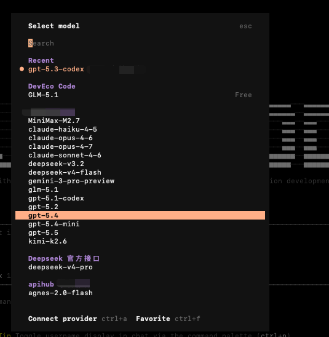
Task: Click the Deepseek 官方接口 section header
Action: click(64, 258)
